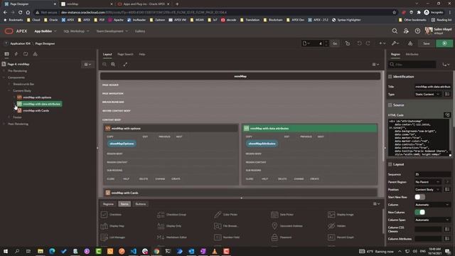Click the Undo icon in toolbar
Screen dimensions: 455x256
point(359,43)
